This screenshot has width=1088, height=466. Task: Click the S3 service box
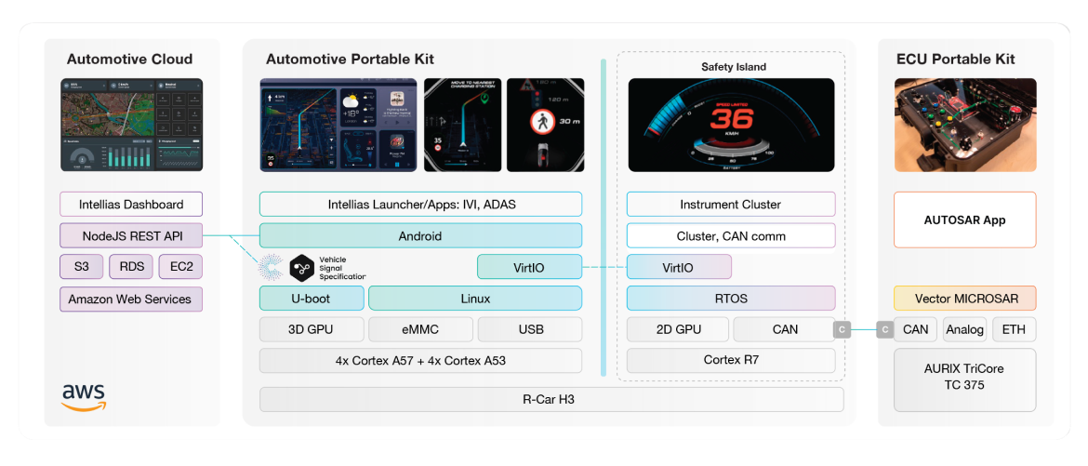82,267
